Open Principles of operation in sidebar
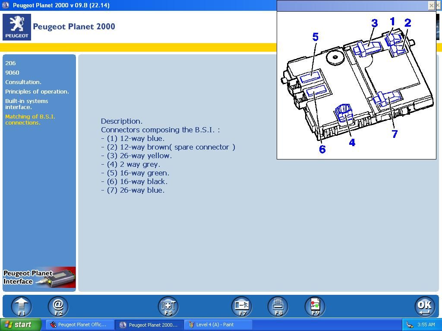 click(x=37, y=91)
